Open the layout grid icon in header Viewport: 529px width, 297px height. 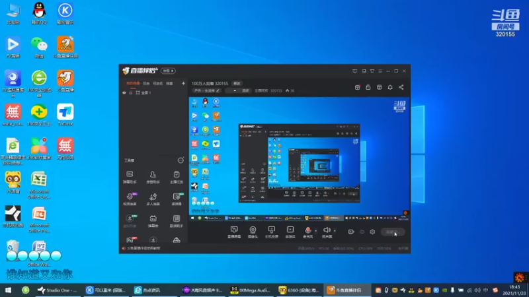coord(379,87)
